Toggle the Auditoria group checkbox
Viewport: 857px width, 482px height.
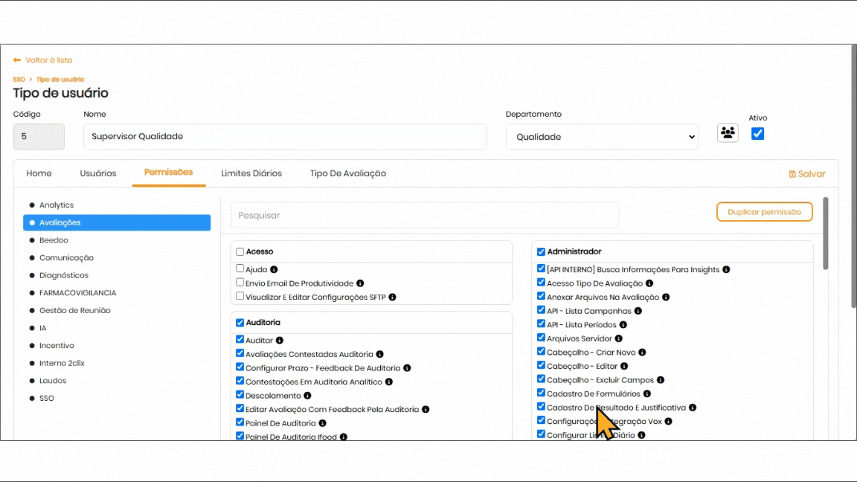pos(240,323)
